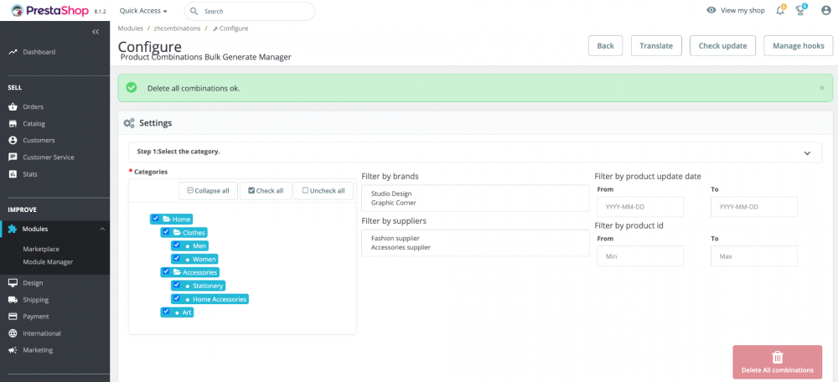Dismiss the success alert with the x

click(822, 88)
